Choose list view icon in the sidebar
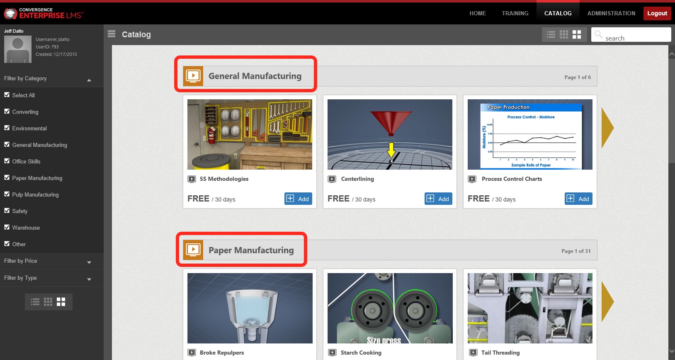The image size is (675, 360). pyautogui.click(x=35, y=302)
